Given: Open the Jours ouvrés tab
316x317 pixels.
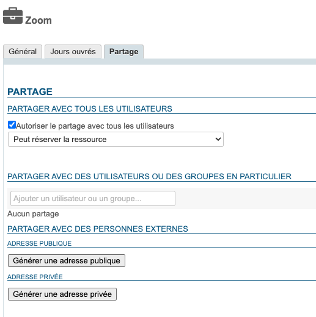Looking at the screenshot, I should coord(73,52).
